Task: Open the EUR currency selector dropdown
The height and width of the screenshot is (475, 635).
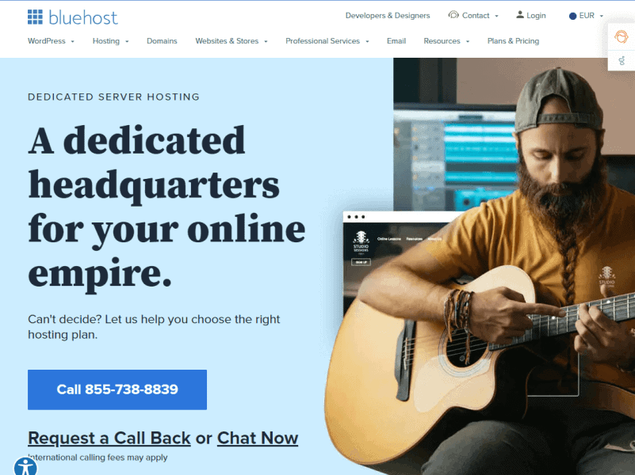Action: pos(586,16)
